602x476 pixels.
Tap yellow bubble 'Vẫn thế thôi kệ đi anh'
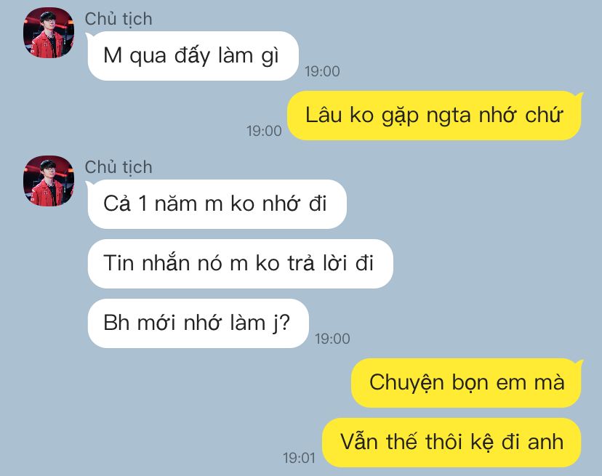tap(451, 443)
